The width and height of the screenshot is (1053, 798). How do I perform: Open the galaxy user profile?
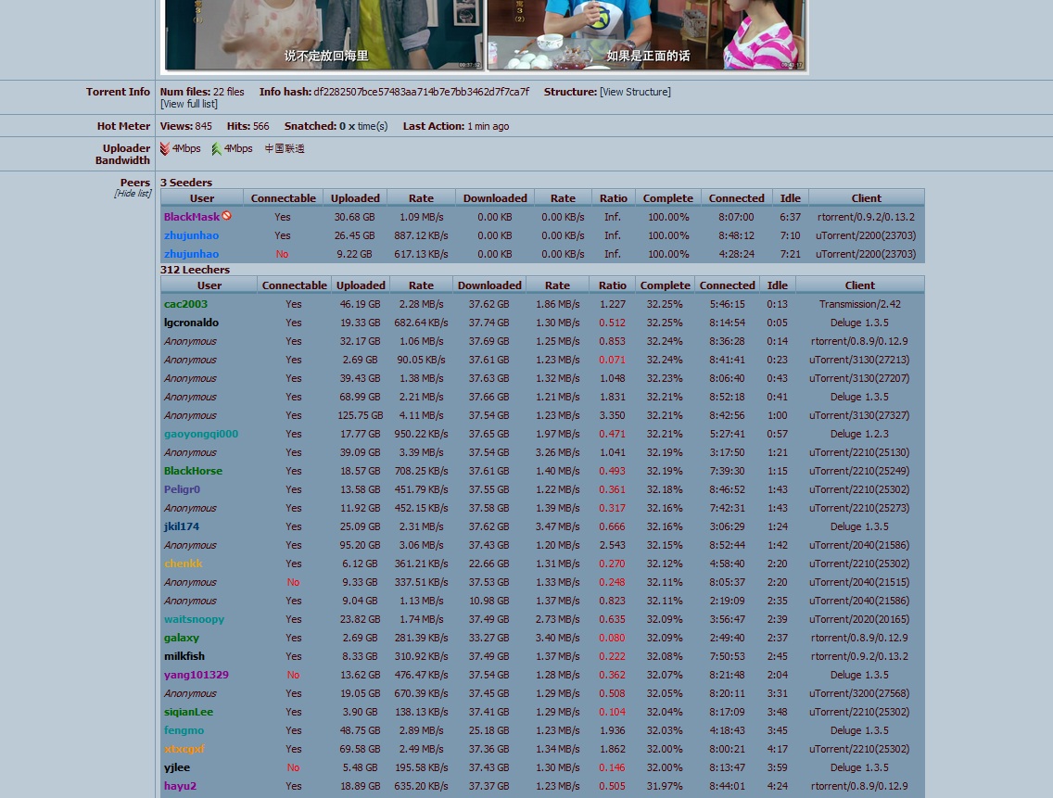click(182, 639)
